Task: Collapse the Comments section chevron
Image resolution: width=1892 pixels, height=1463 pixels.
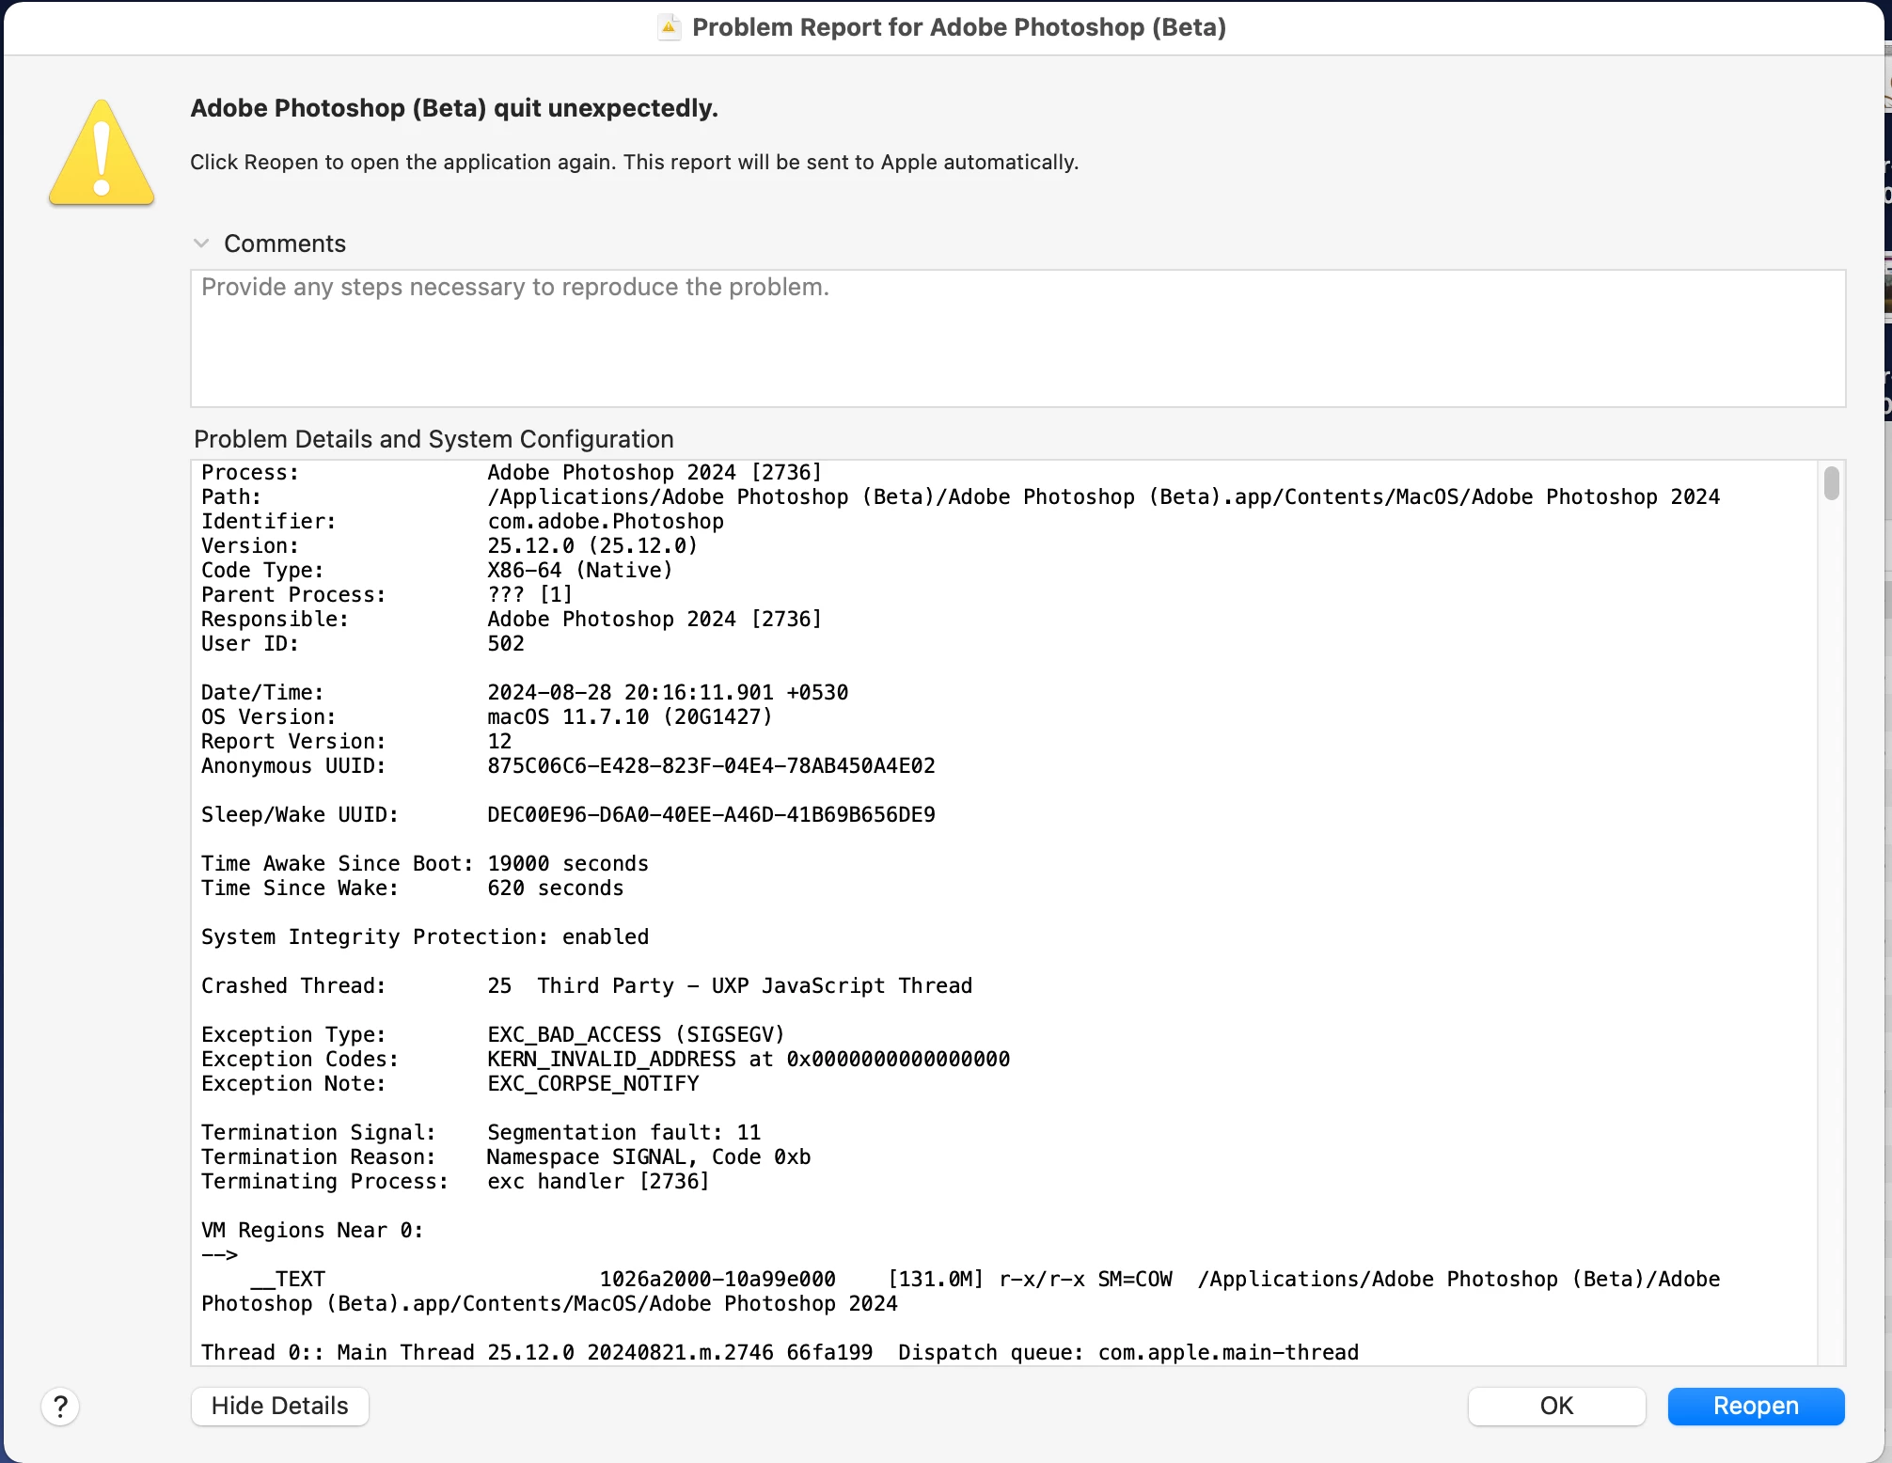Action: pyautogui.click(x=201, y=244)
